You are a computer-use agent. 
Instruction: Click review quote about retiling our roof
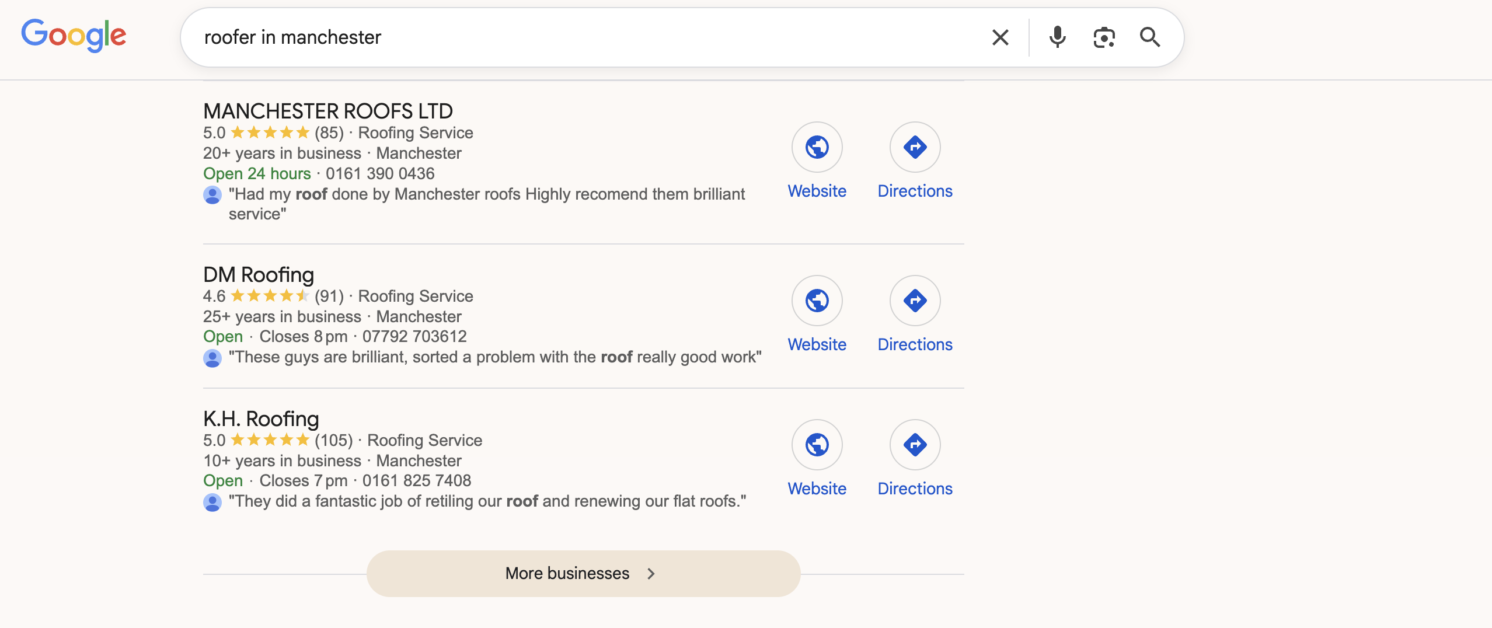click(487, 501)
